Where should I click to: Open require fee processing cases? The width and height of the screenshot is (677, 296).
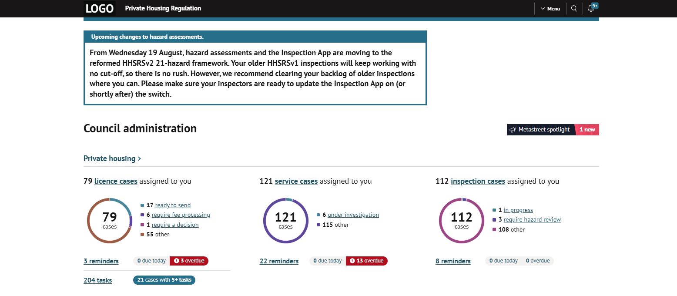click(x=181, y=215)
